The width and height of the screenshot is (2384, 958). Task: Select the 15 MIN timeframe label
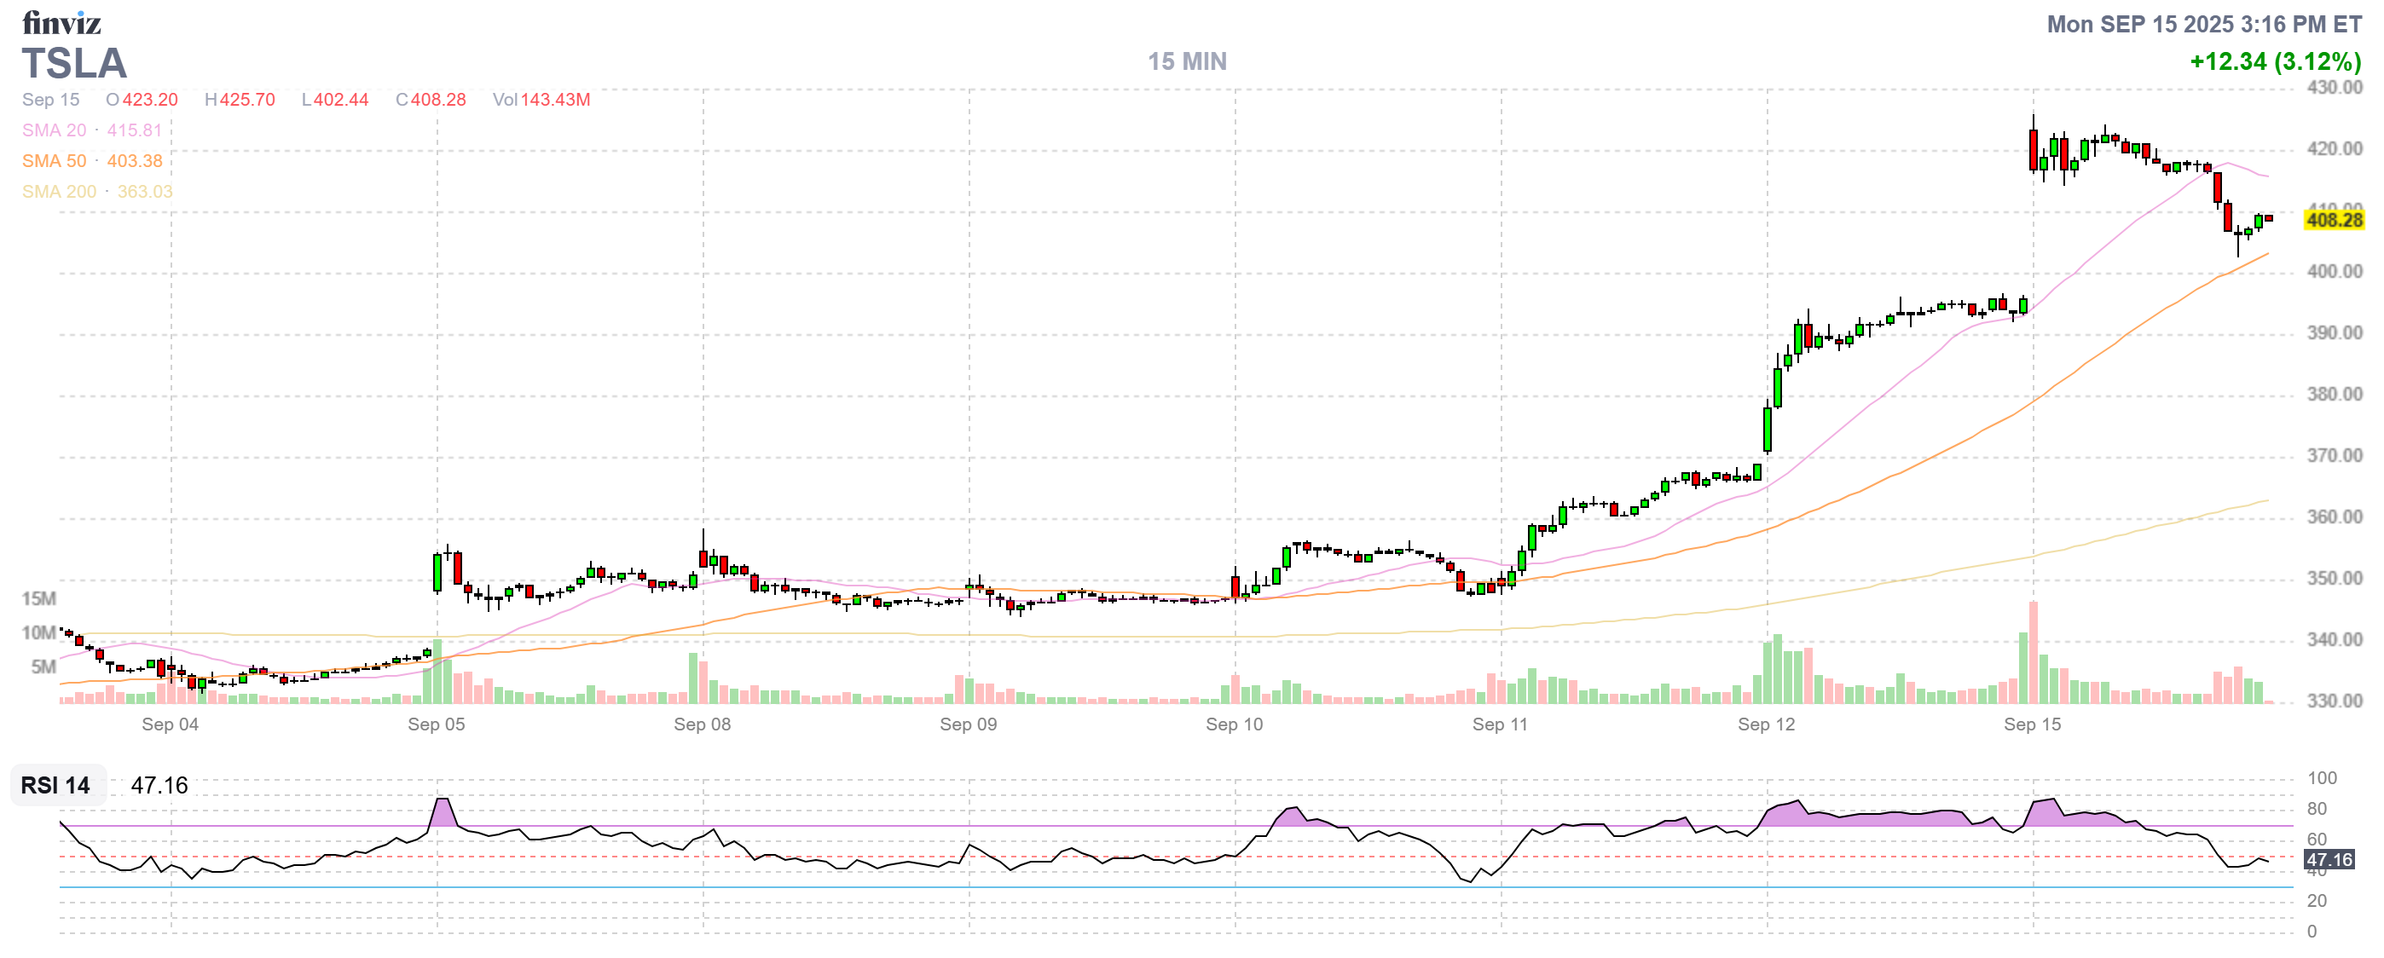pyautogui.click(x=1186, y=62)
